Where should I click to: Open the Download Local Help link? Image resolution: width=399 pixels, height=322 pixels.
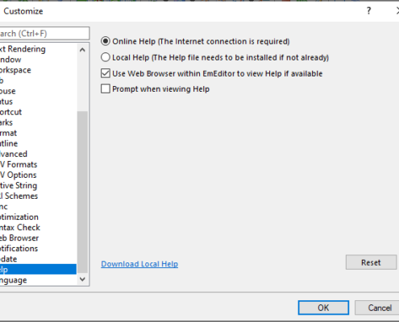[x=139, y=264]
